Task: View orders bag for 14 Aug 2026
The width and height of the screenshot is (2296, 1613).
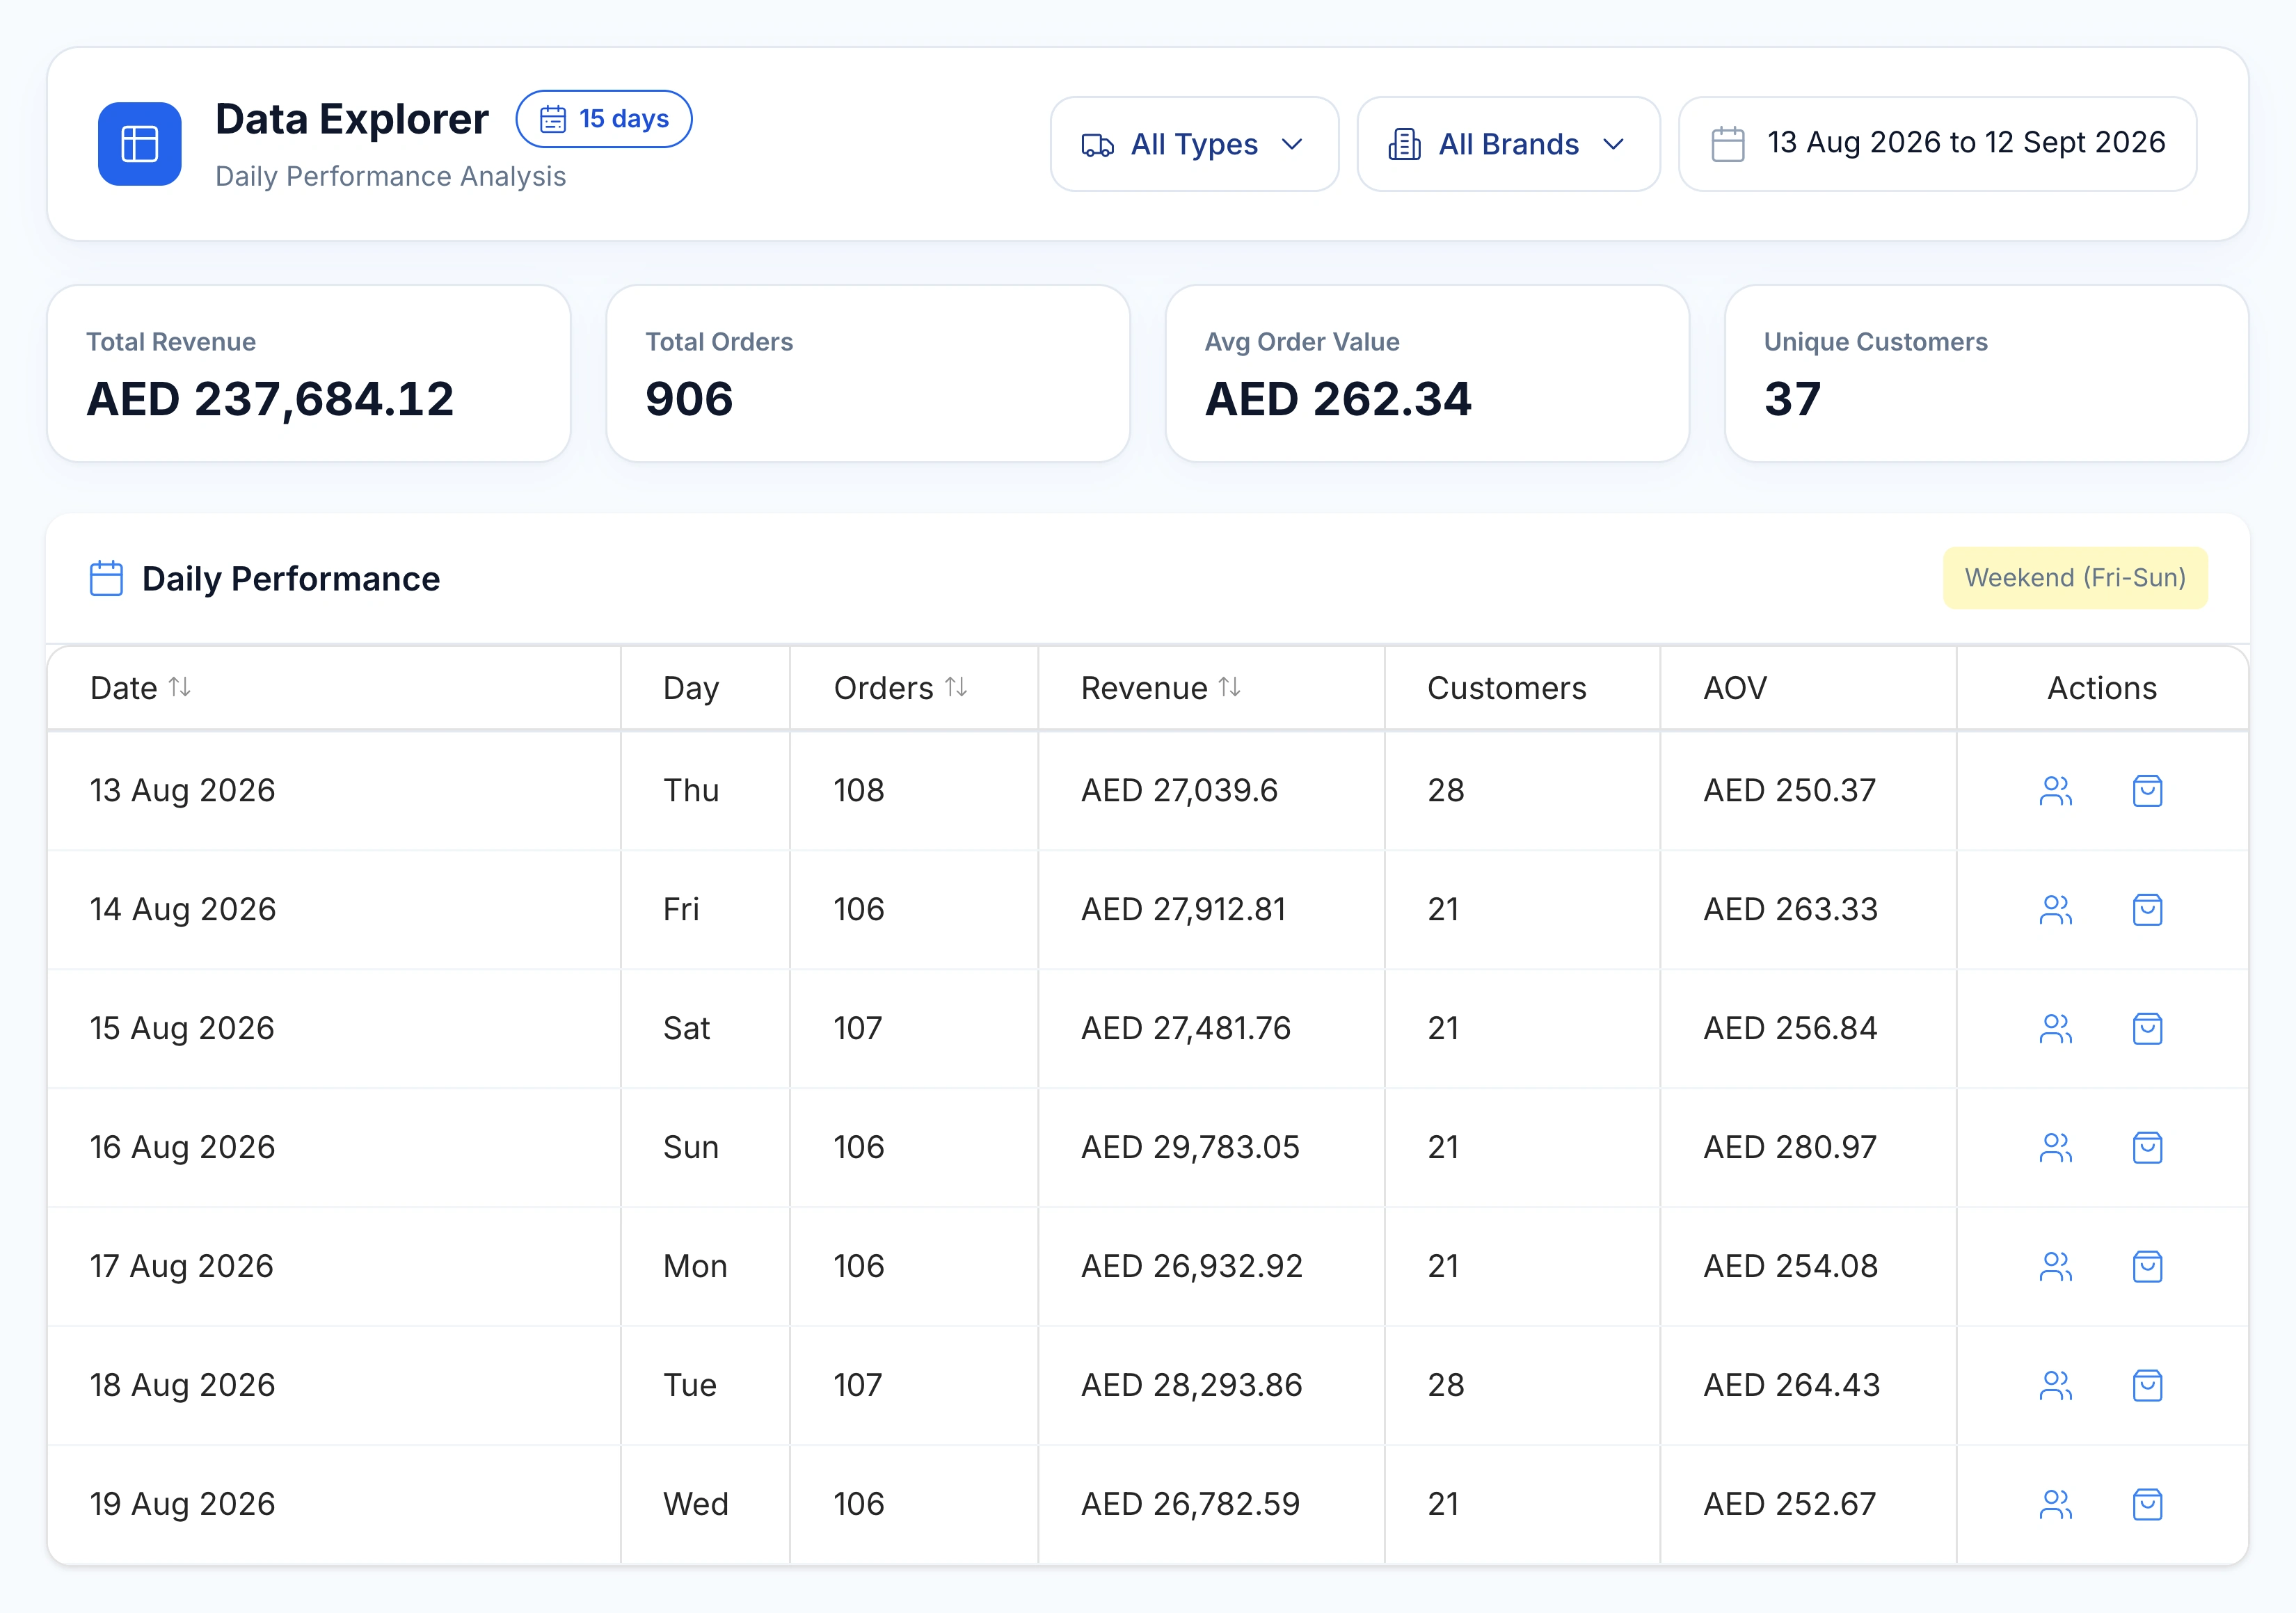Action: pyautogui.click(x=2148, y=910)
